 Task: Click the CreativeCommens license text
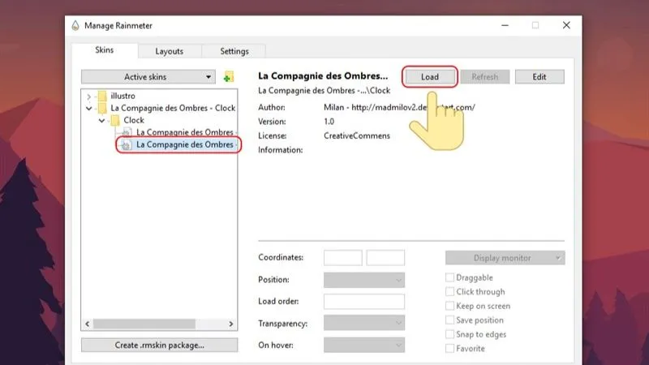357,135
